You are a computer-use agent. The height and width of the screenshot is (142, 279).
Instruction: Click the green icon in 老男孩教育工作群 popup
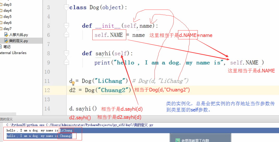click(x=178, y=140)
